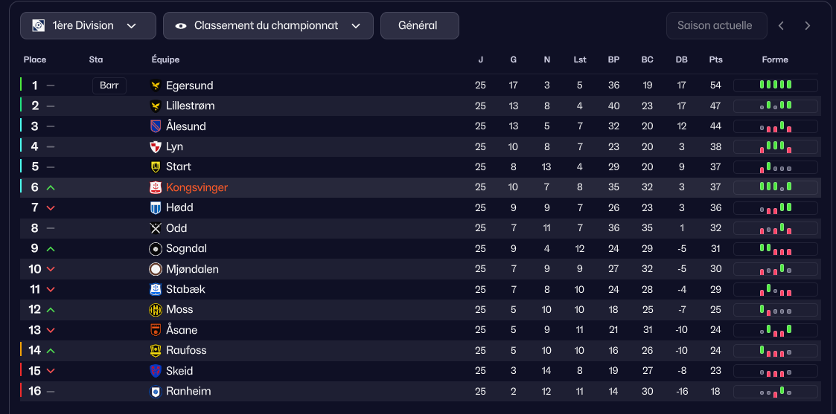Sort the table by the DB column

pos(681,59)
